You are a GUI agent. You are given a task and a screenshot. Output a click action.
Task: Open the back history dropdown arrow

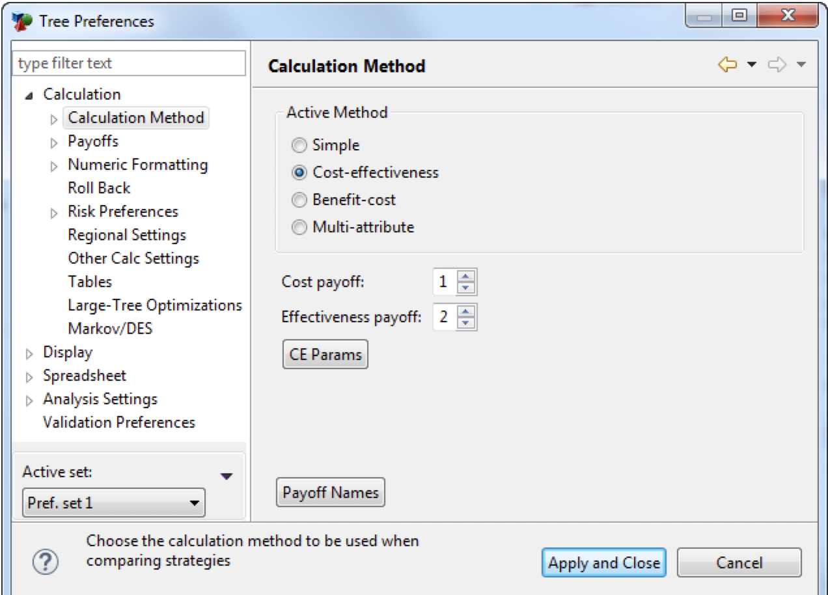752,64
